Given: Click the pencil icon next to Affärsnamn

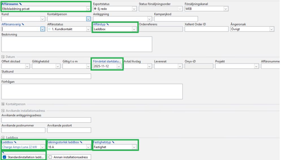Looking at the screenshot, I should (x=20, y=4).
